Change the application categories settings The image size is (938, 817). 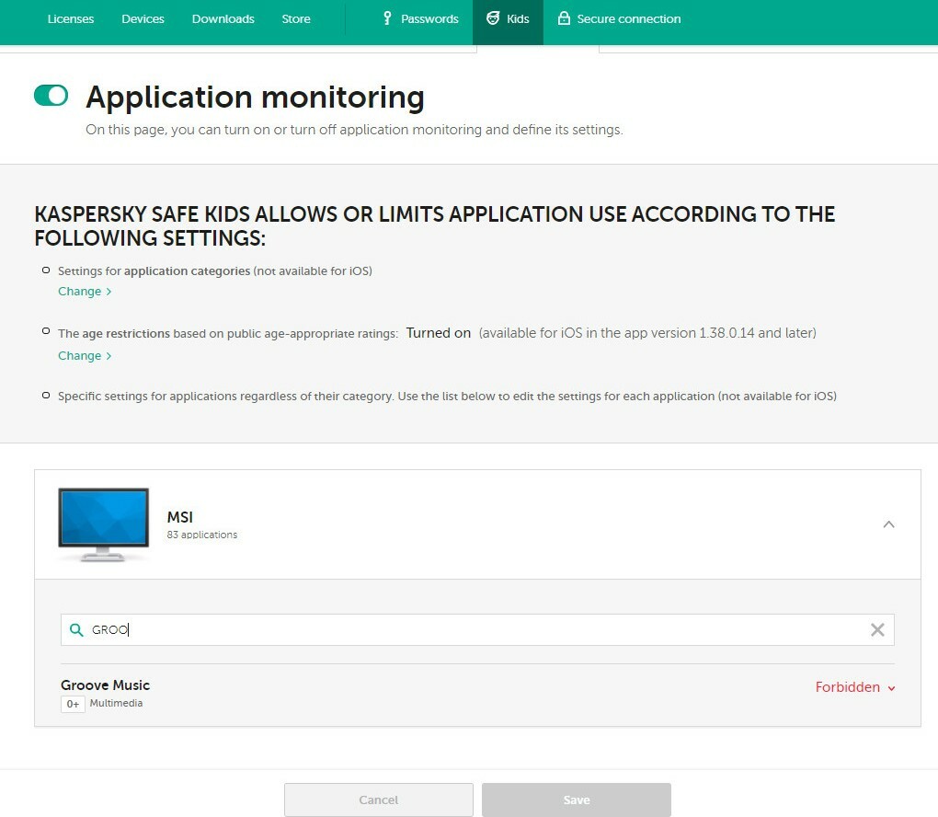click(x=85, y=292)
